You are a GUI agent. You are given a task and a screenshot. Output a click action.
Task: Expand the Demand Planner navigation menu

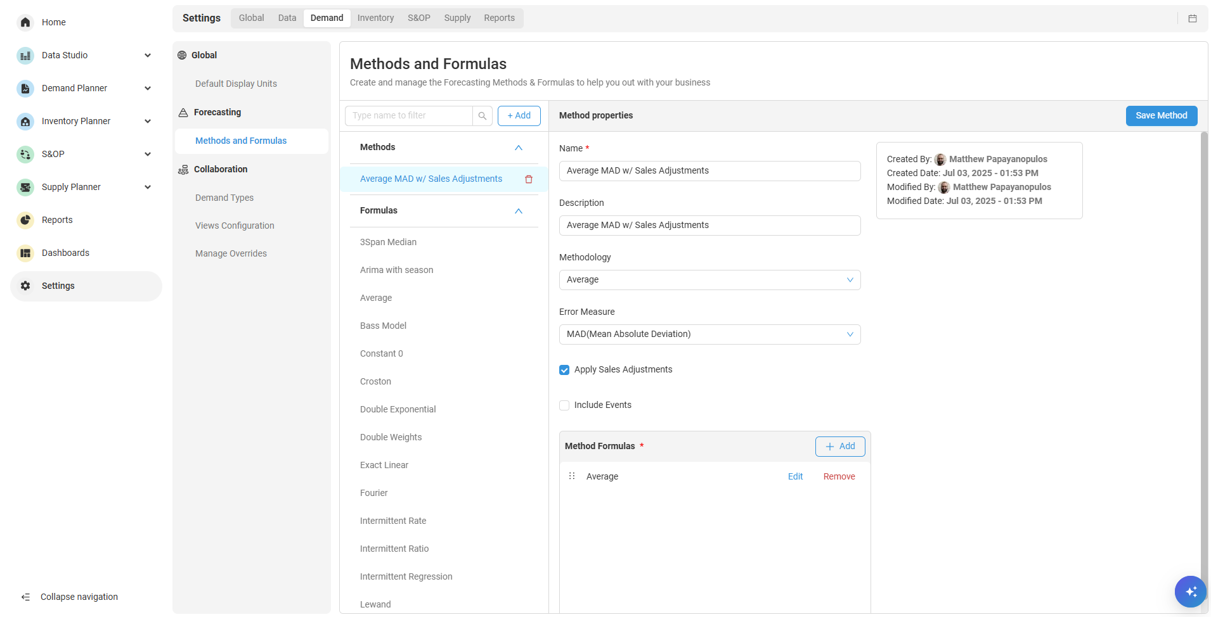[x=148, y=89]
